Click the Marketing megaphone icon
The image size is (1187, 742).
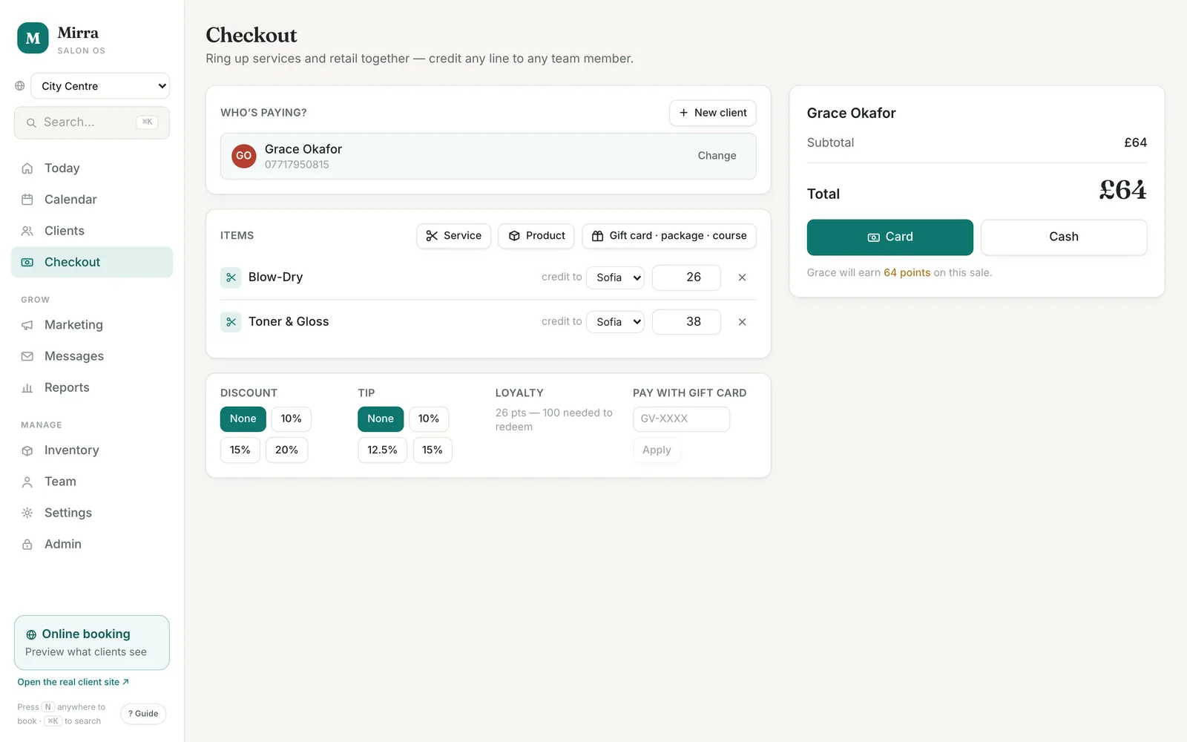point(27,325)
